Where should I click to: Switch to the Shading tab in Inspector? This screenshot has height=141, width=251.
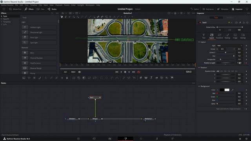(227, 36)
